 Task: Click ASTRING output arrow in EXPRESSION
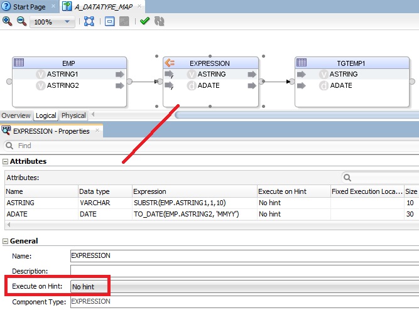(252, 74)
